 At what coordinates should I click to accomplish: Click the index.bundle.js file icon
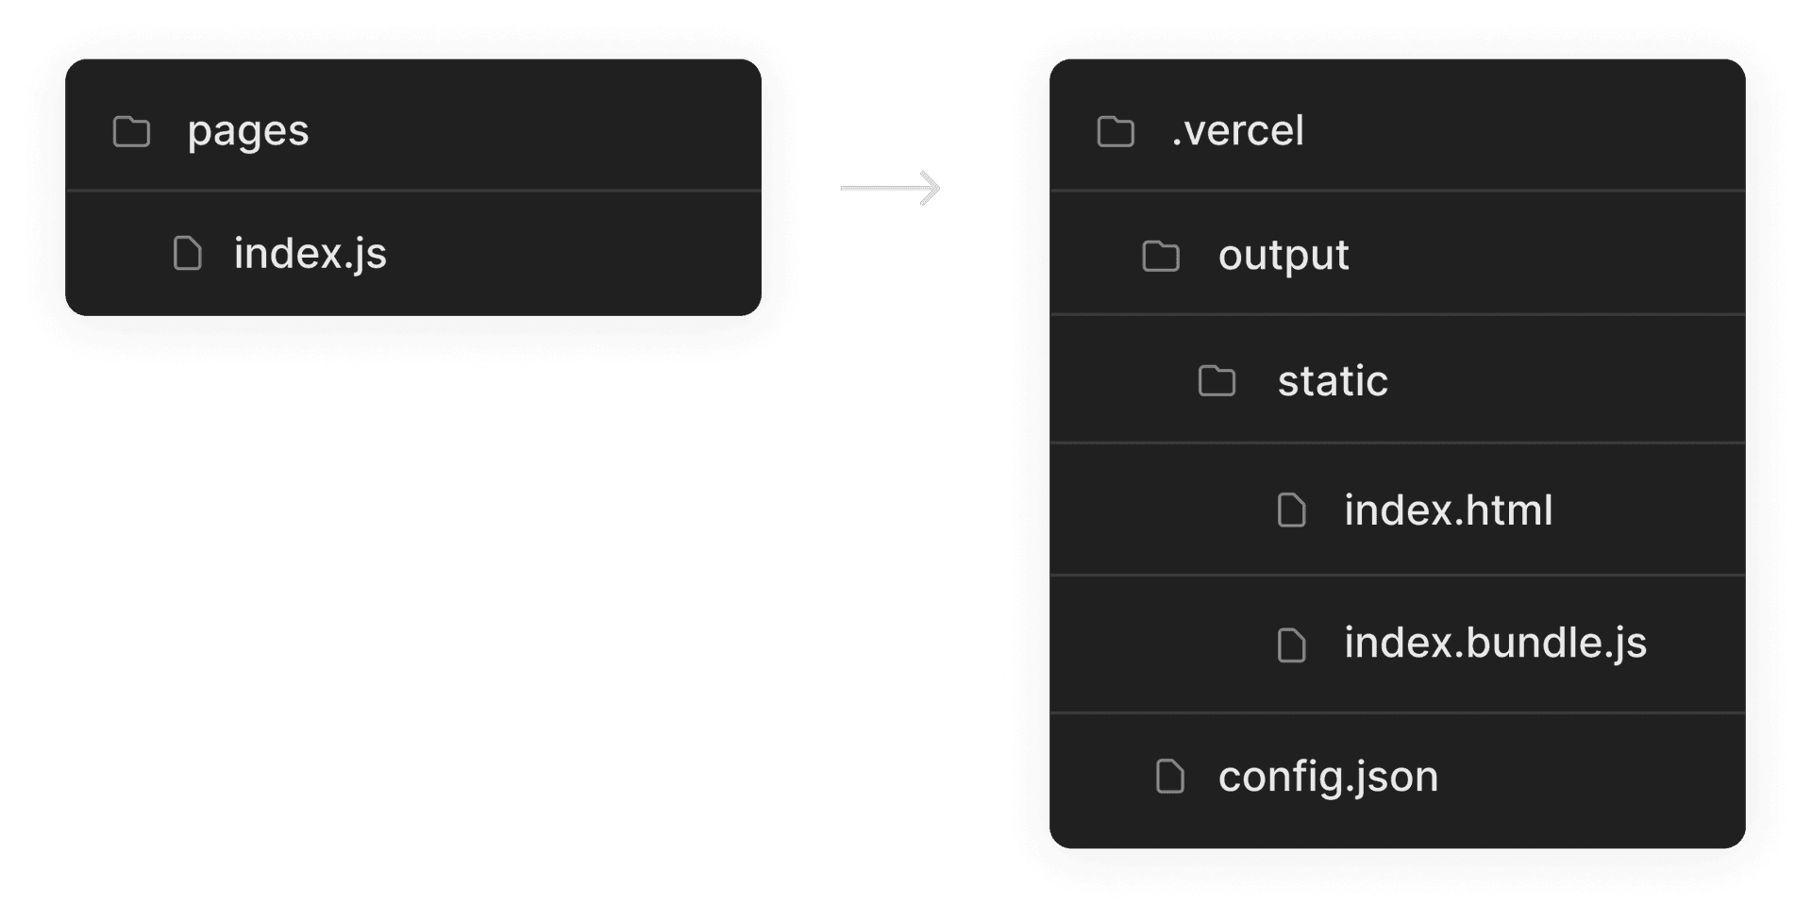pyautogui.click(x=1291, y=645)
